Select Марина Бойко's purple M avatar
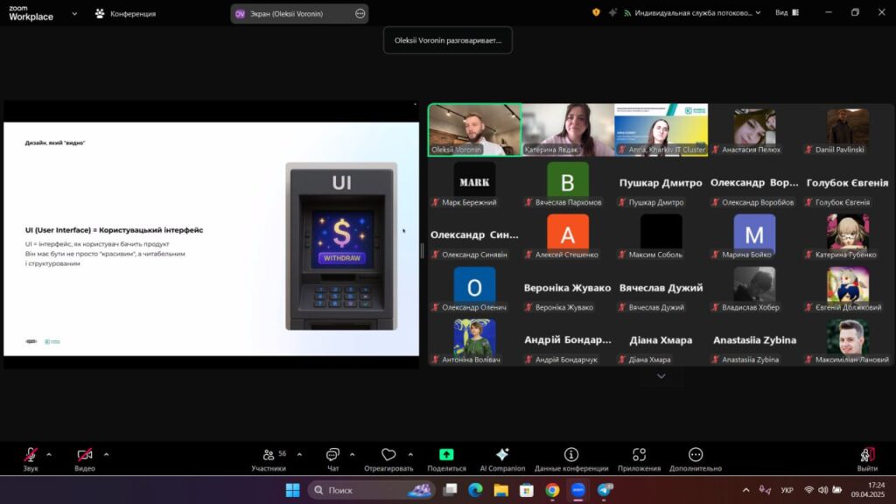This screenshot has height=504, width=896. (754, 234)
